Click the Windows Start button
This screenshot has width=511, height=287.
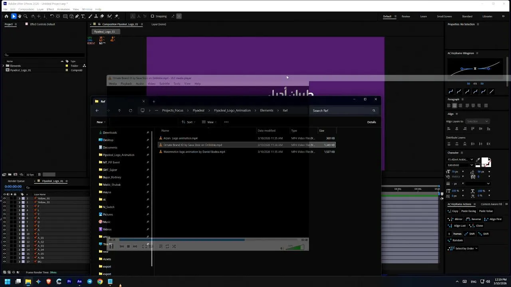[x=7, y=282]
